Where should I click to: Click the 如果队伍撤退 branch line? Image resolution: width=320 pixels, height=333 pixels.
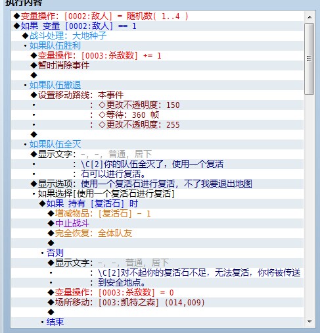[157, 86]
